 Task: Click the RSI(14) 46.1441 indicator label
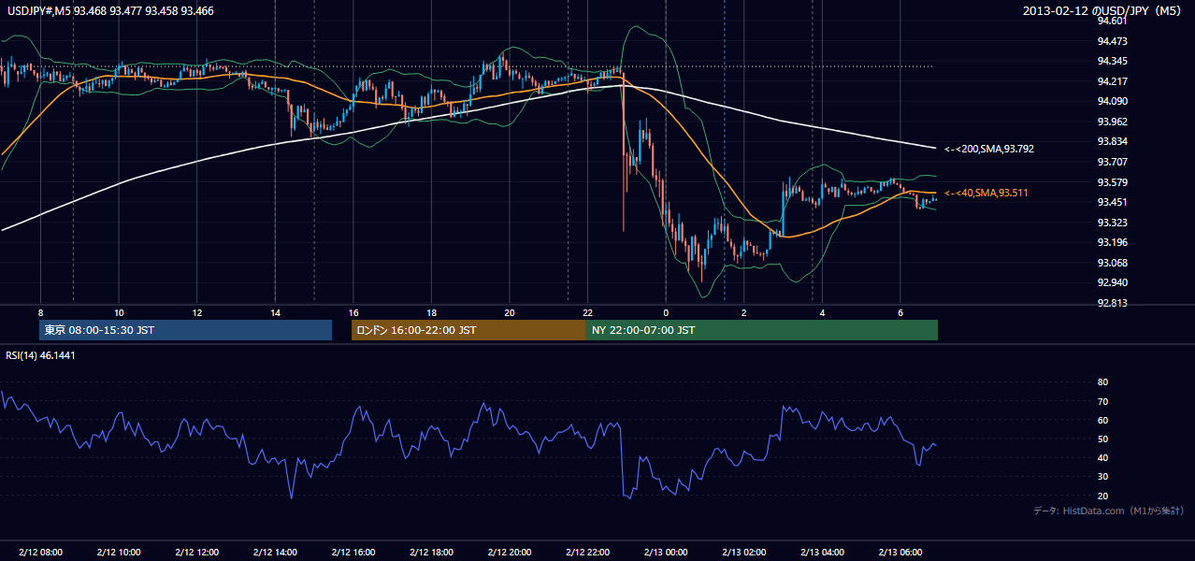pos(42,356)
